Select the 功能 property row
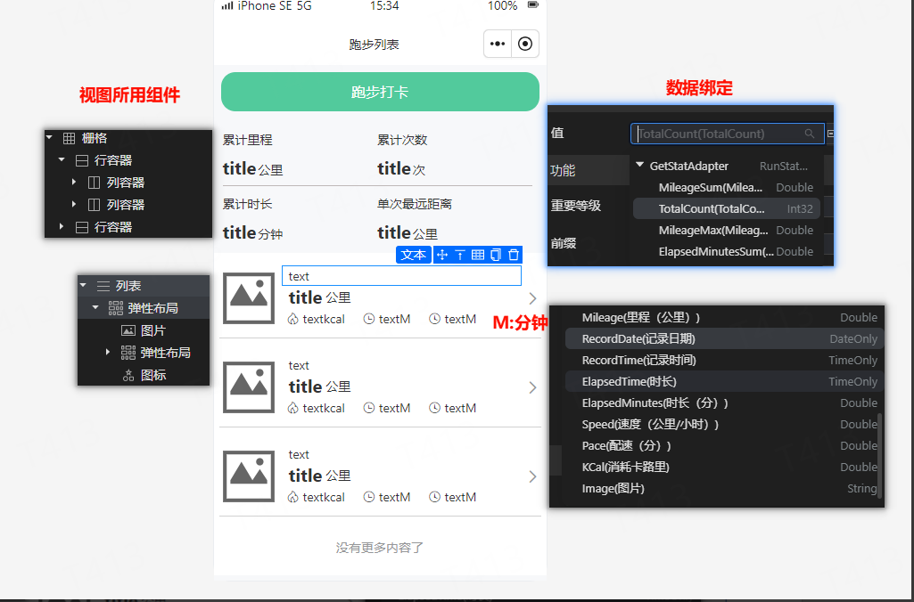914x602 pixels. coord(589,170)
